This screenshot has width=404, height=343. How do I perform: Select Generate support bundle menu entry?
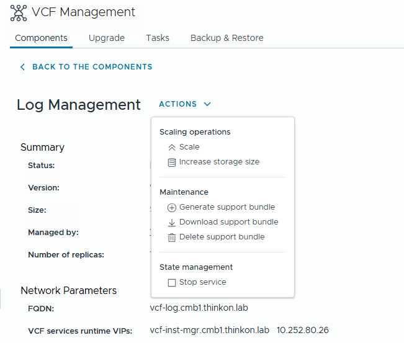[227, 207]
